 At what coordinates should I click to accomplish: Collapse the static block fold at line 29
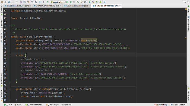pyautogui.click(x=10, y=56)
